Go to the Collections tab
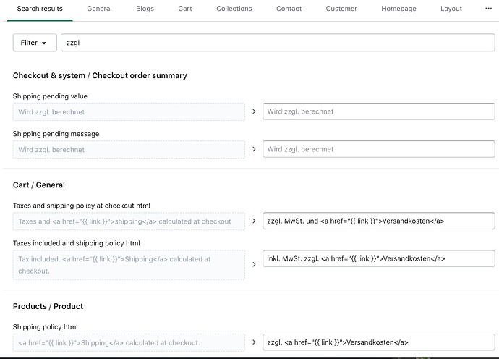Image resolution: width=499 pixels, height=359 pixels. [234, 9]
